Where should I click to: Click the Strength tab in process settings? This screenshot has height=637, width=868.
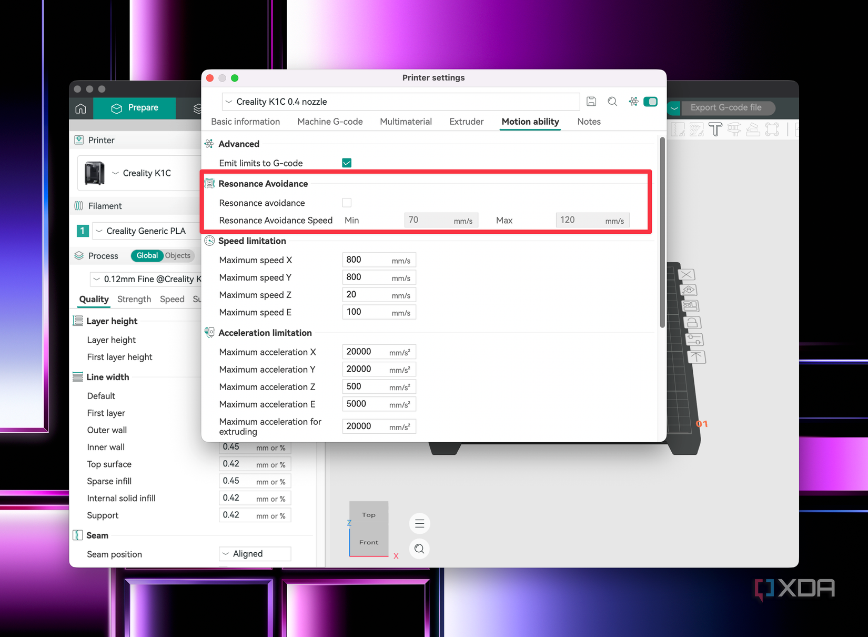point(134,299)
